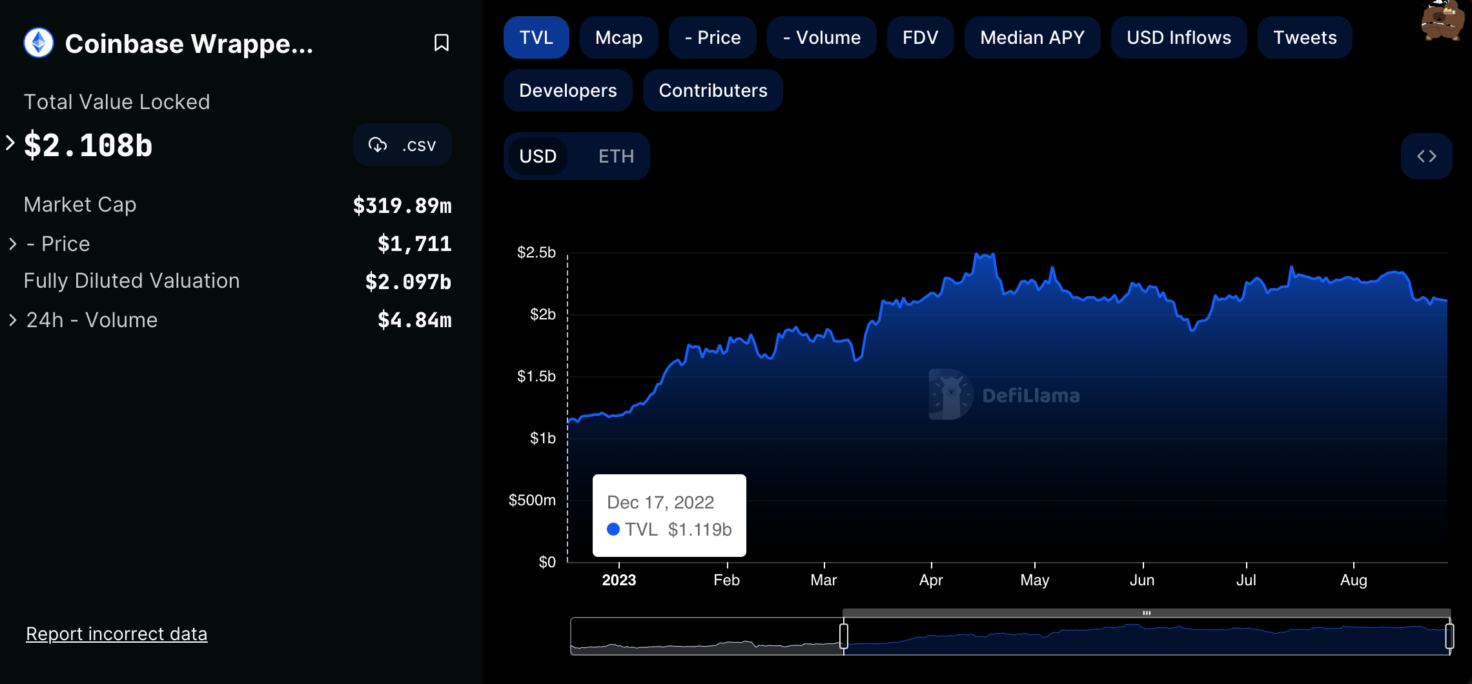This screenshot has height=684, width=1472.
Task: Bookmark the Coinbase Wrapped protocol
Action: point(442,43)
